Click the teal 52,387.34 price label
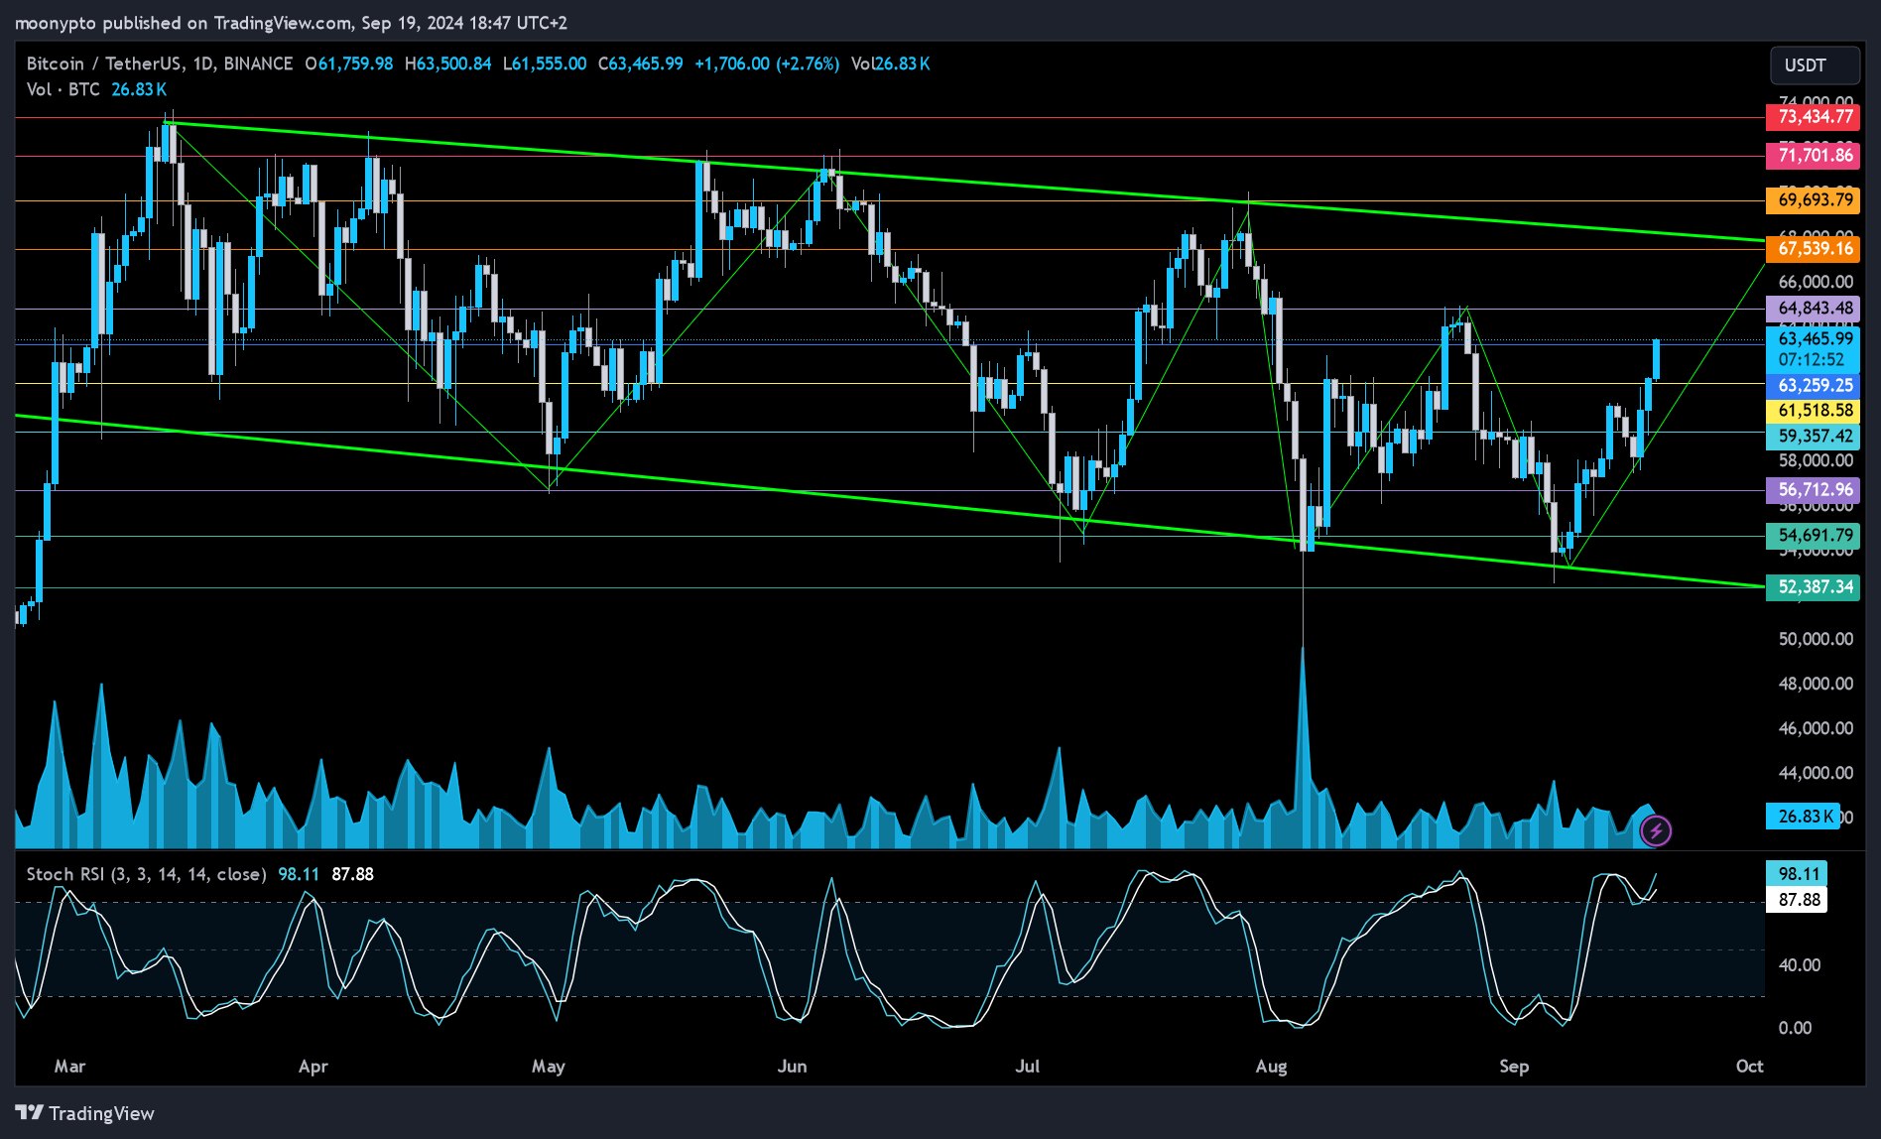Screen dimensions: 1881x1139 tap(1815, 587)
